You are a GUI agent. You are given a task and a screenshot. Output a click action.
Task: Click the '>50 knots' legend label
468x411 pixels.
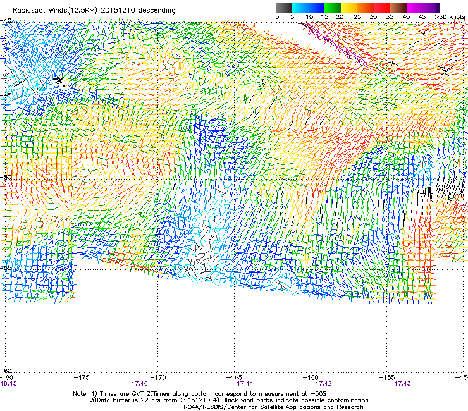tap(450, 17)
